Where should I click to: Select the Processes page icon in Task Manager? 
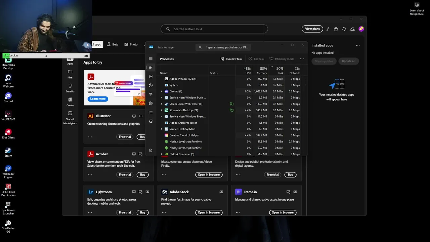coord(151,67)
